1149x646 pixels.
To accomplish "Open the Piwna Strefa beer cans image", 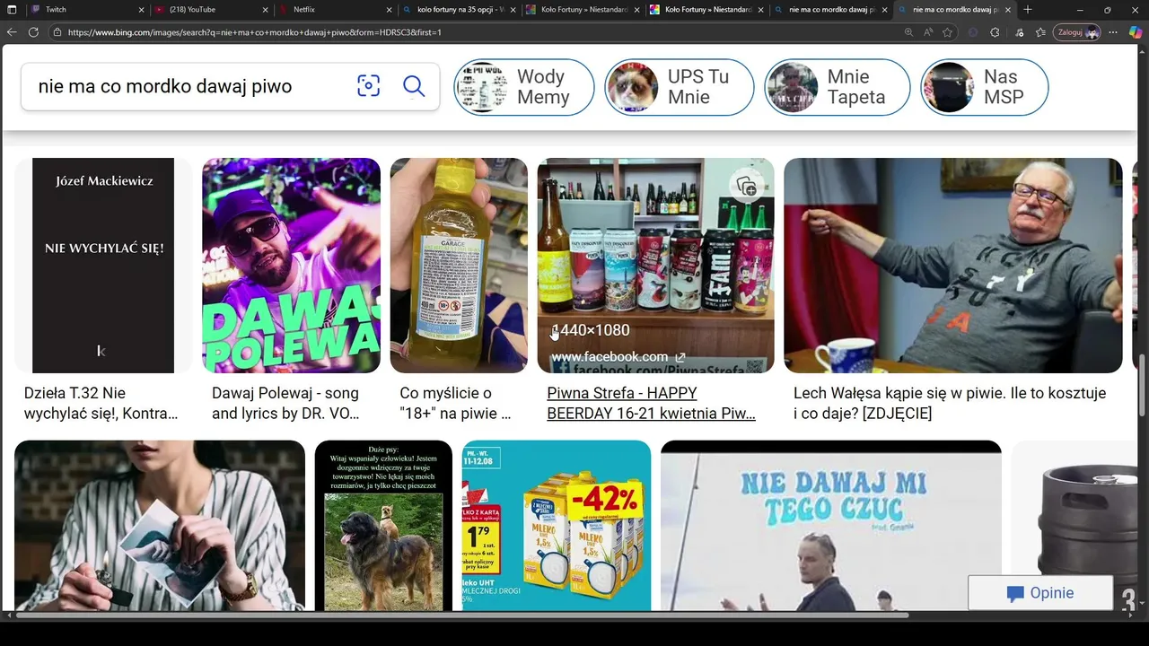I will click(x=655, y=266).
